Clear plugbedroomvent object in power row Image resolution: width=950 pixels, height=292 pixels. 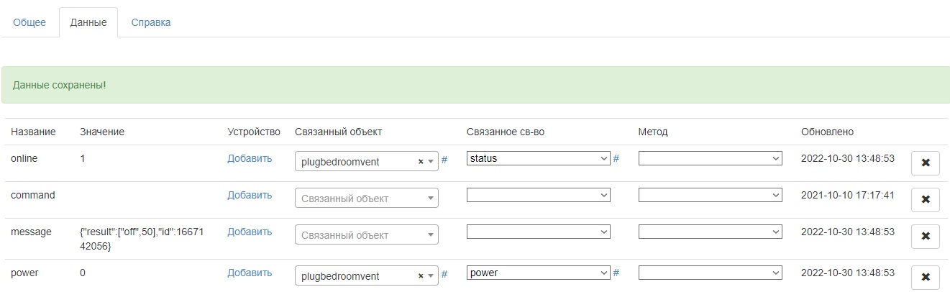421,276
